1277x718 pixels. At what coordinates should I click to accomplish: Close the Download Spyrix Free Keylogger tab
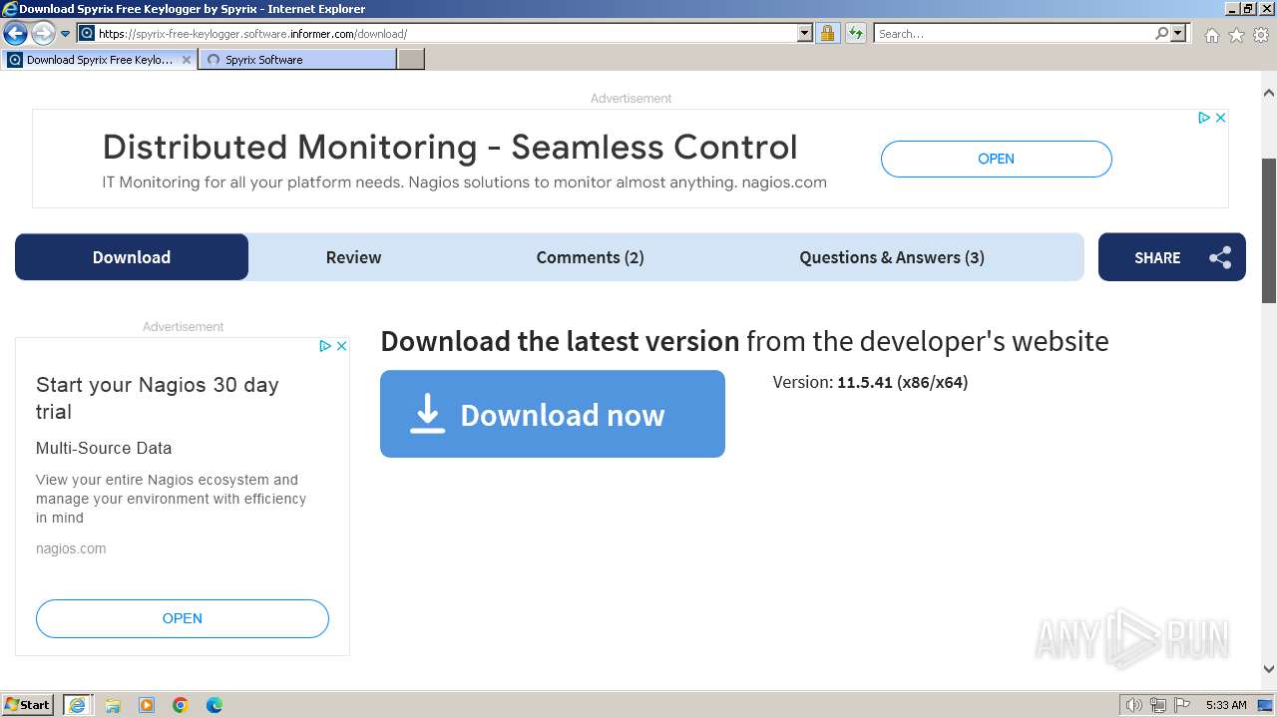(x=187, y=60)
